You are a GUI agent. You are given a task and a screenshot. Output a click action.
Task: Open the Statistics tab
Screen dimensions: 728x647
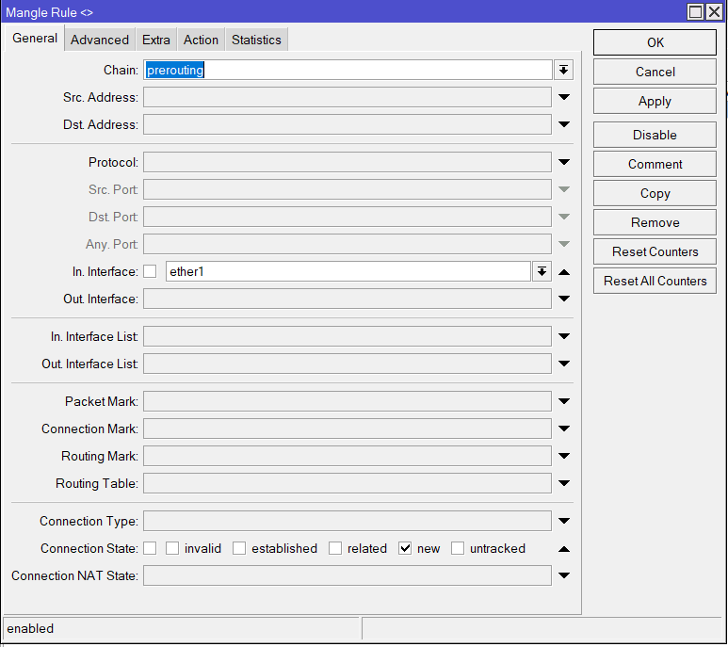point(256,40)
